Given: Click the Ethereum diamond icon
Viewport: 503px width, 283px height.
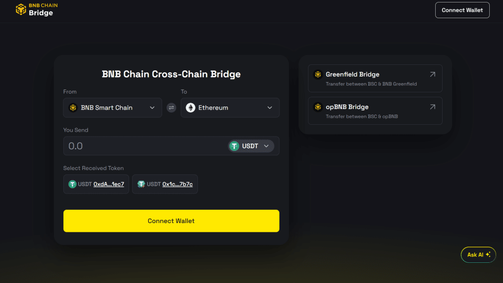Looking at the screenshot, I should point(191,108).
